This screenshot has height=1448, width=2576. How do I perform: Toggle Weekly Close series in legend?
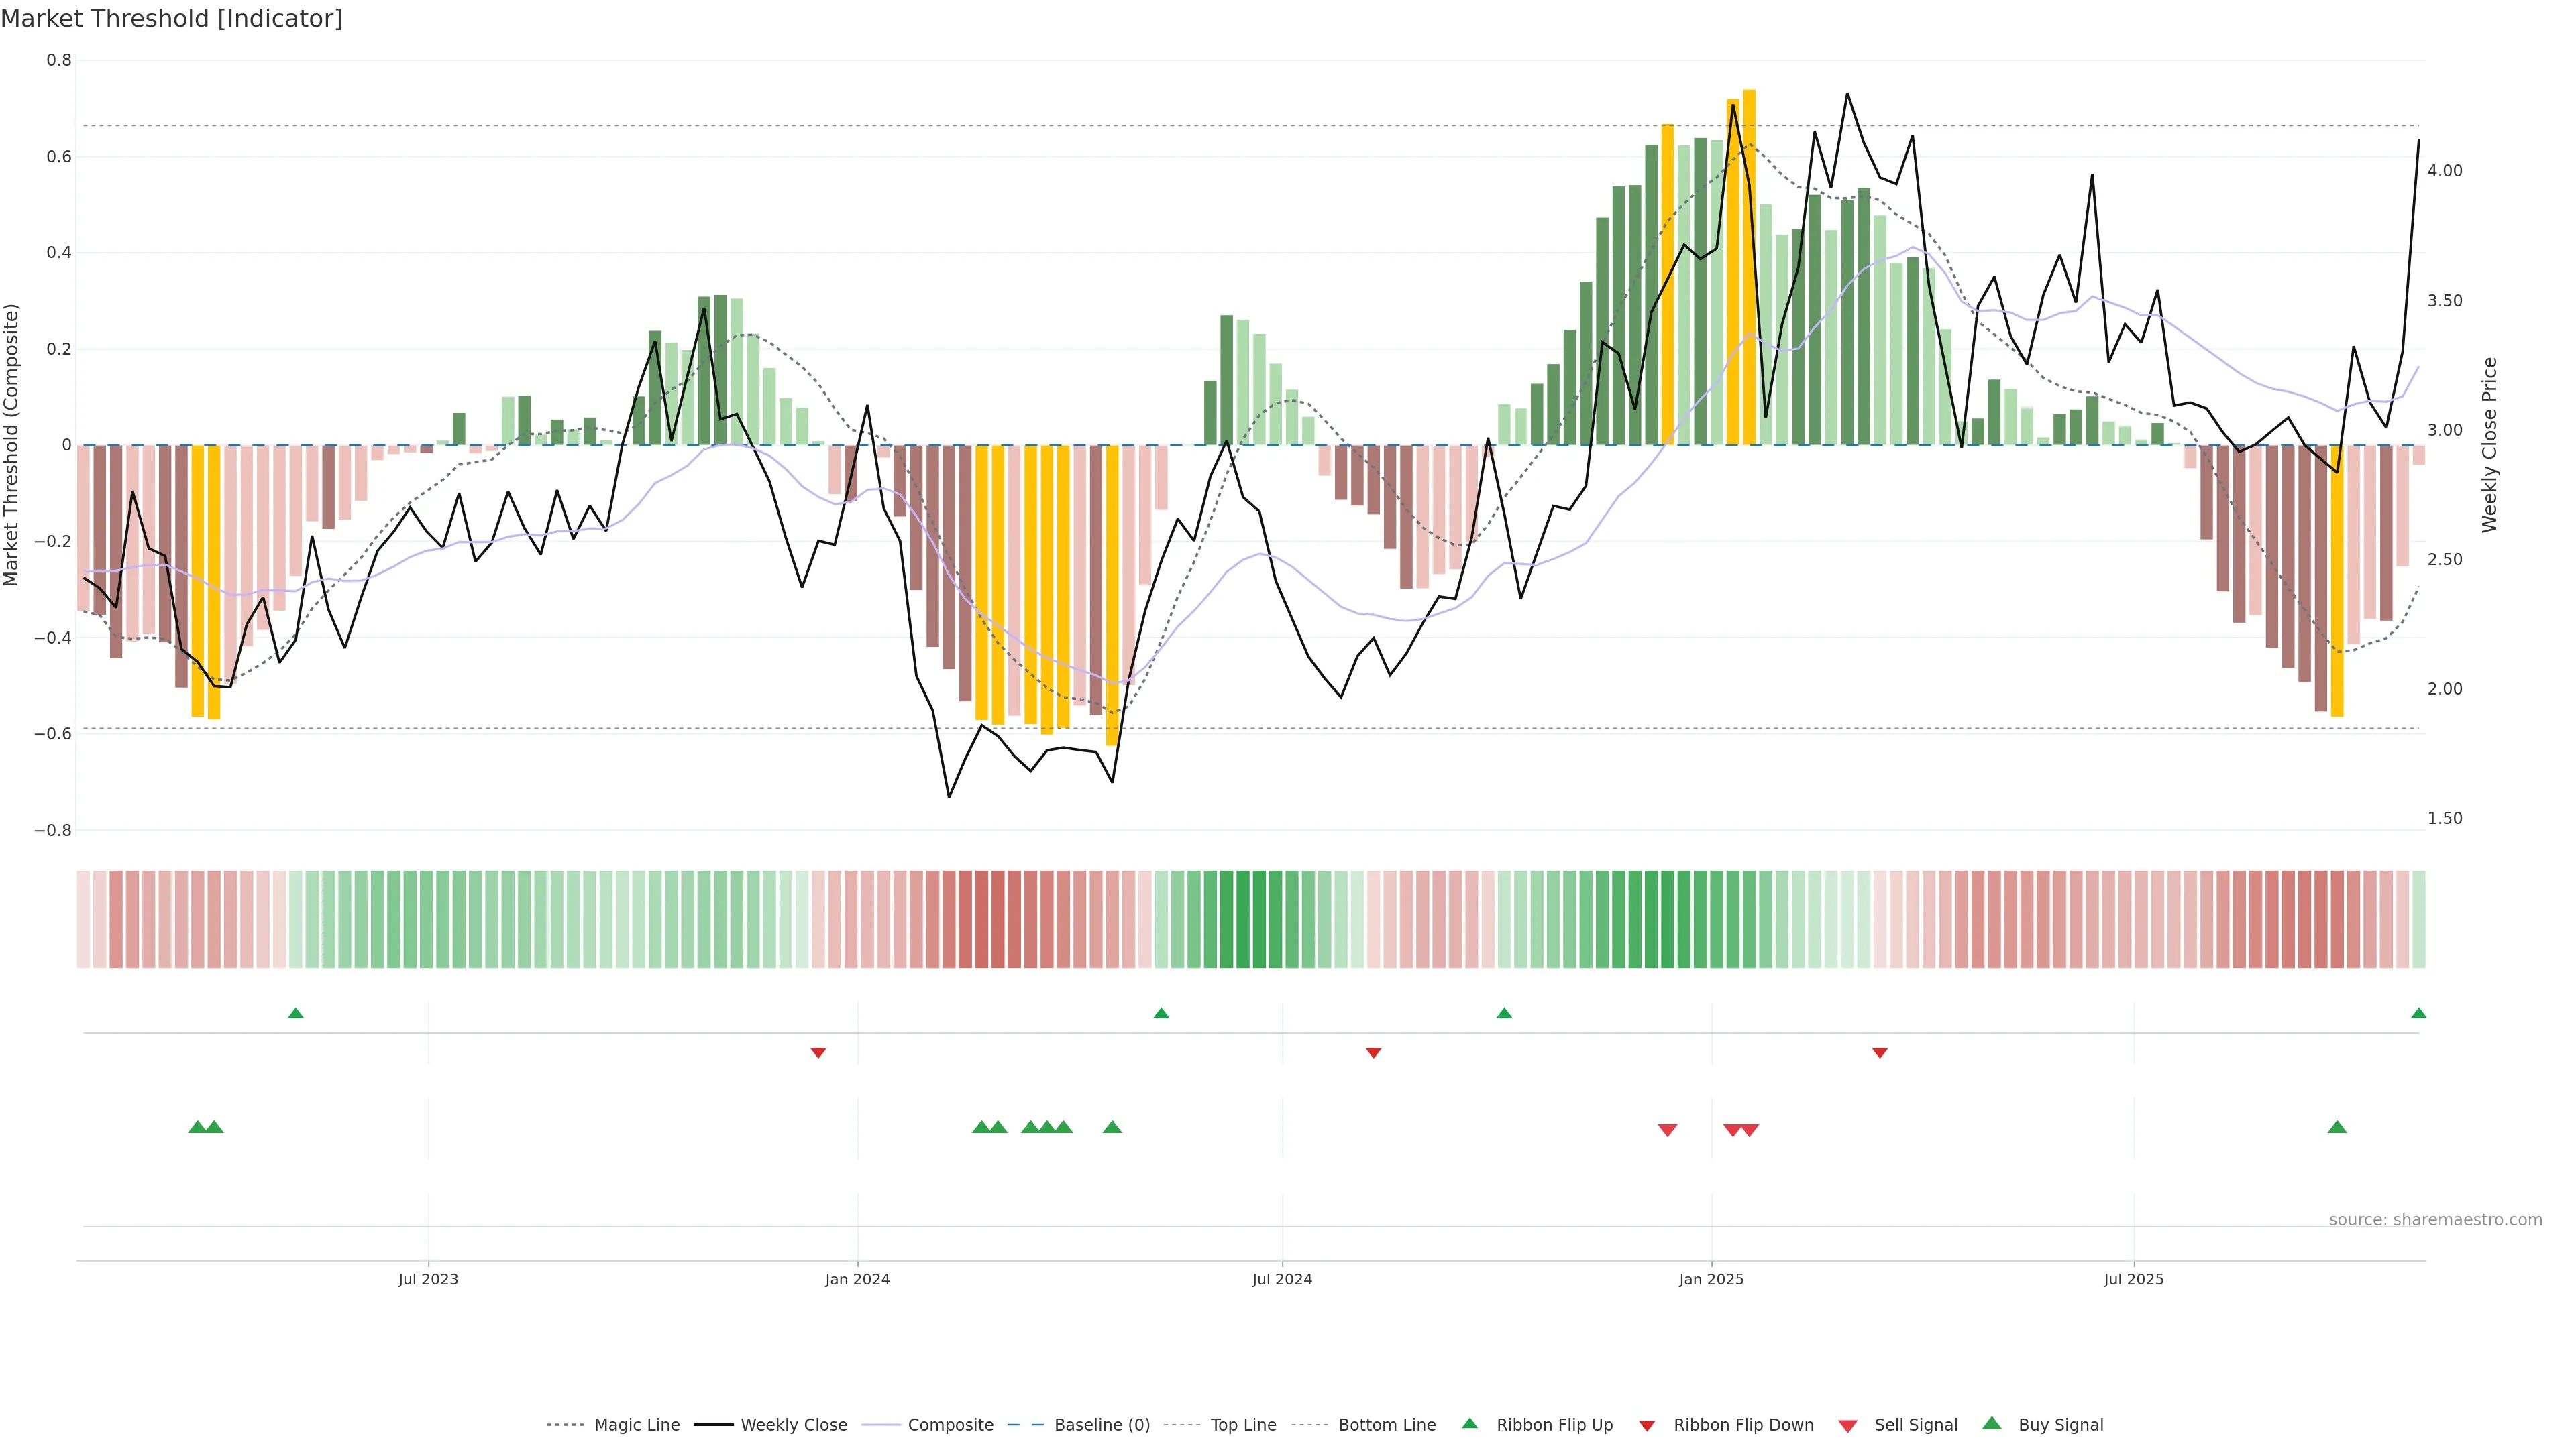793,1425
